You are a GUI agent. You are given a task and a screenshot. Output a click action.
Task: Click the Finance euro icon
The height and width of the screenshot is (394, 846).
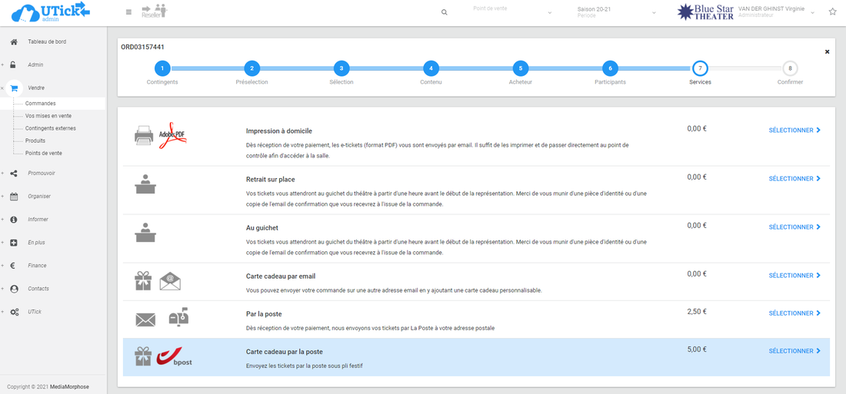coord(14,266)
